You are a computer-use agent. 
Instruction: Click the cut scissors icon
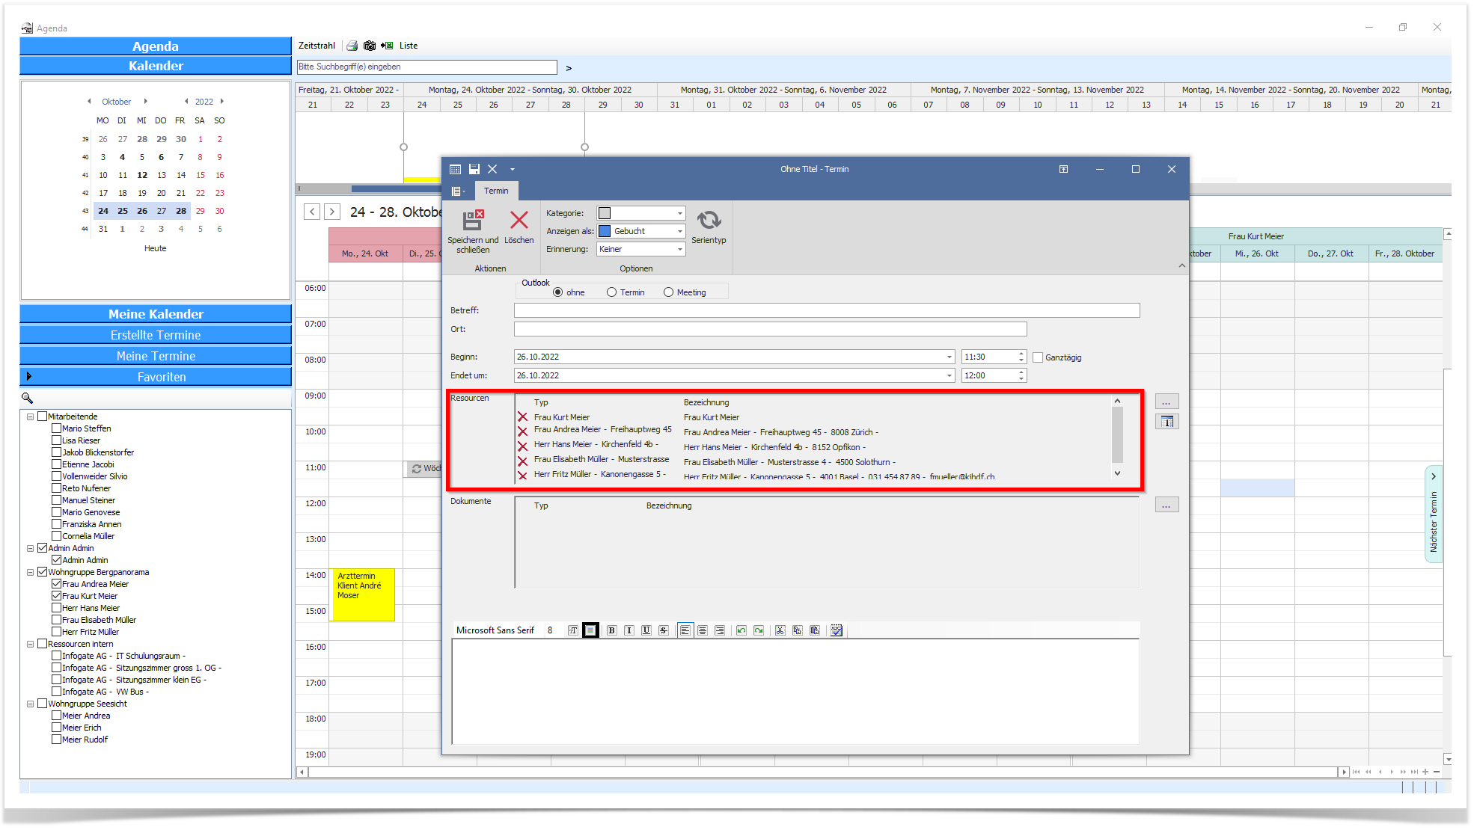[780, 630]
